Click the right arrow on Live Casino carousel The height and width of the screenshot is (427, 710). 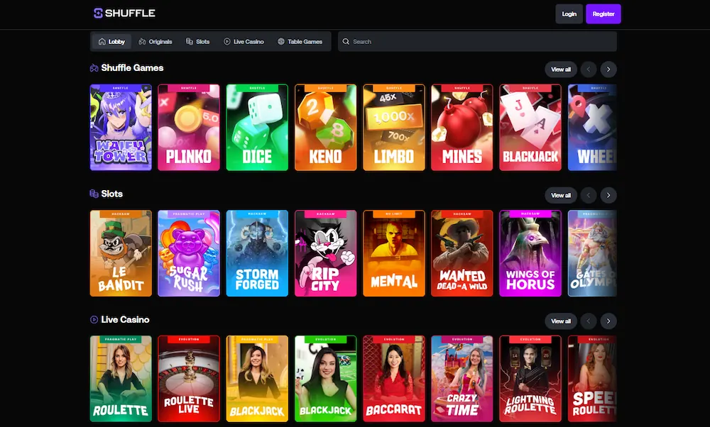coord(608,321)
